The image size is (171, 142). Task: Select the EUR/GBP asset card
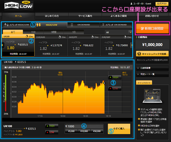coord(116,46)
